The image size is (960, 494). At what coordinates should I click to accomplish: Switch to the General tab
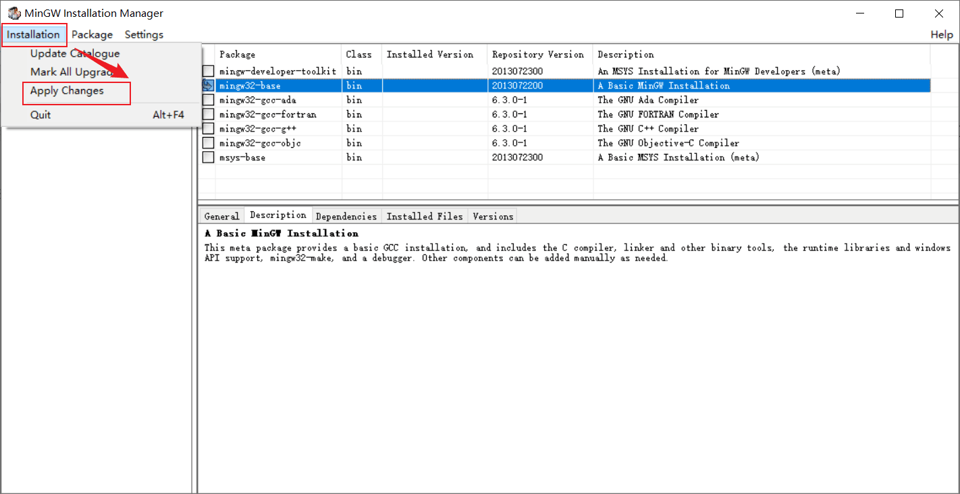point(221,216)
